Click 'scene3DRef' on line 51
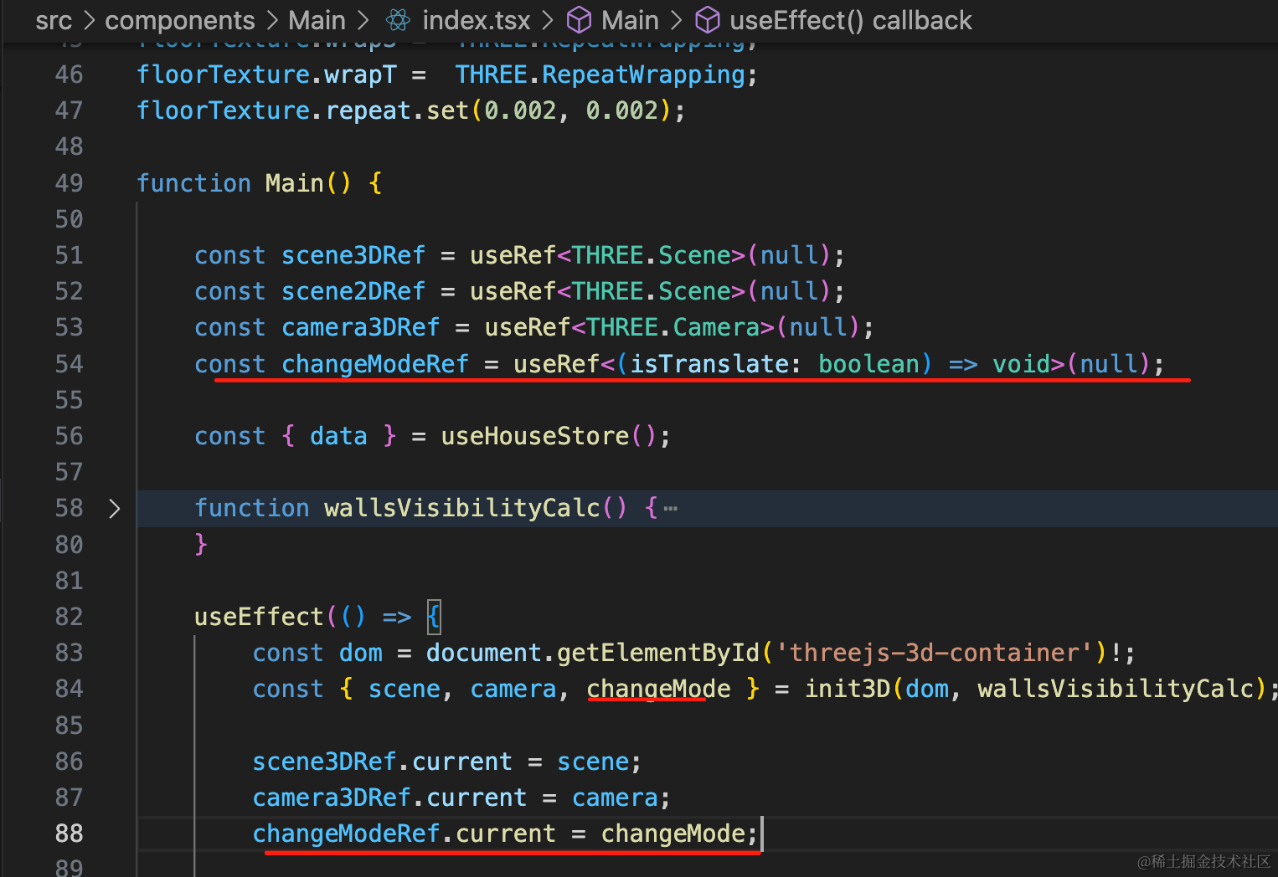 353,255
